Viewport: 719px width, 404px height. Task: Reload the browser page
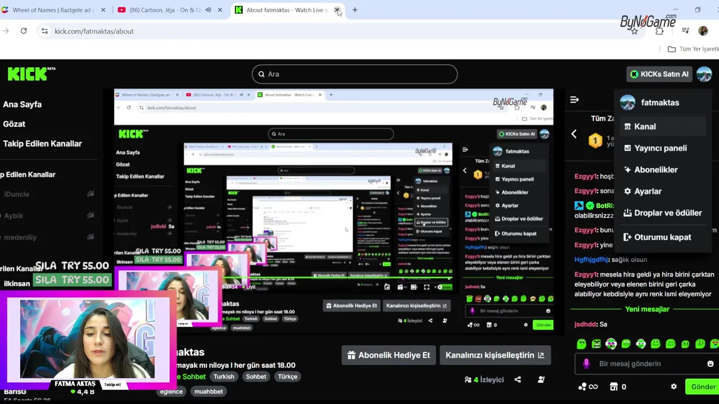(24, 31)
